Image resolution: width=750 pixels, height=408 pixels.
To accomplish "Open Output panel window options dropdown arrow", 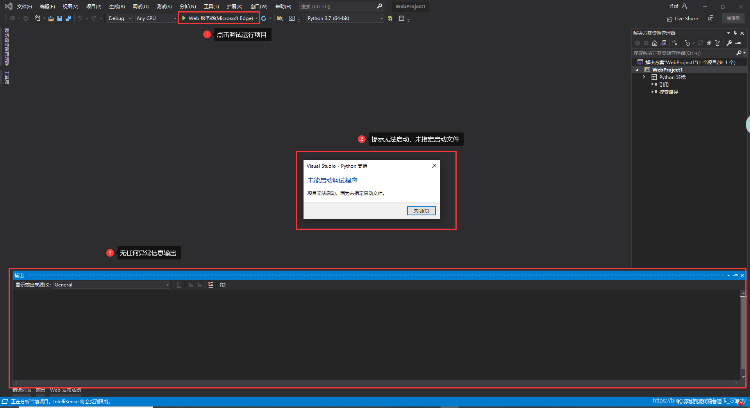I will click(x=729, y=276).
